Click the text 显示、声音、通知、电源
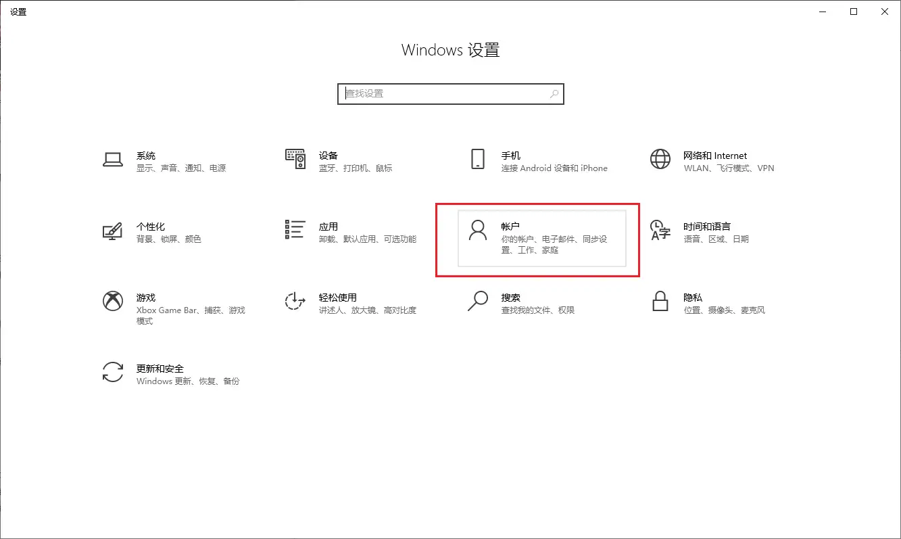Viewport: 901px width, 539px height. point(181,168)
